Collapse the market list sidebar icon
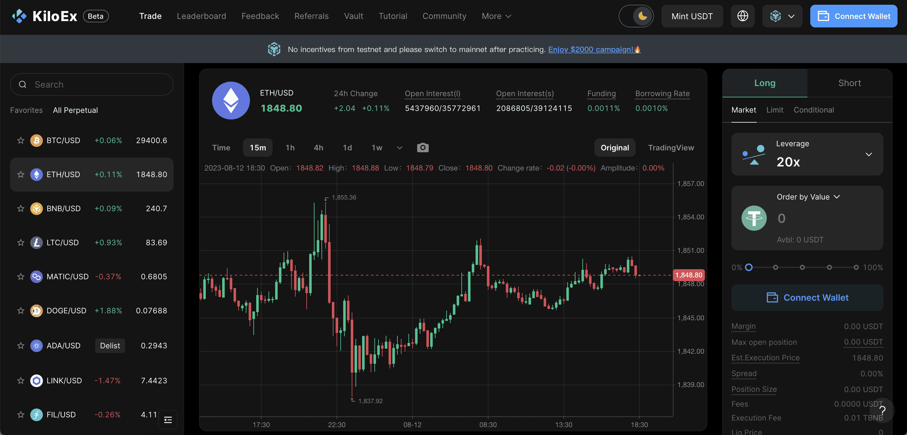This screenshot has width=907, height=435. coord(168,420)
